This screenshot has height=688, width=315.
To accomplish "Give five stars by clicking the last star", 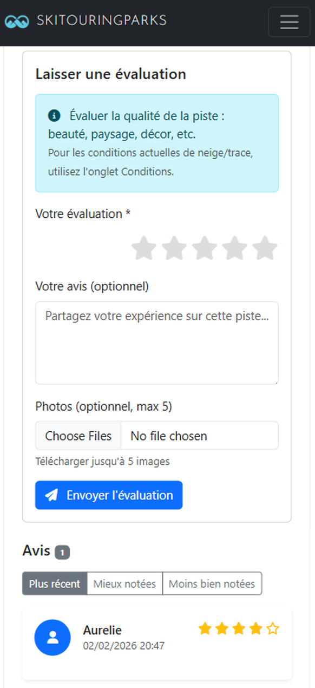I will tap(265, 248).
